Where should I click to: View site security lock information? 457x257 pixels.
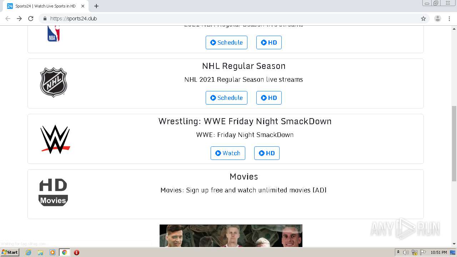tap(45, 19)
